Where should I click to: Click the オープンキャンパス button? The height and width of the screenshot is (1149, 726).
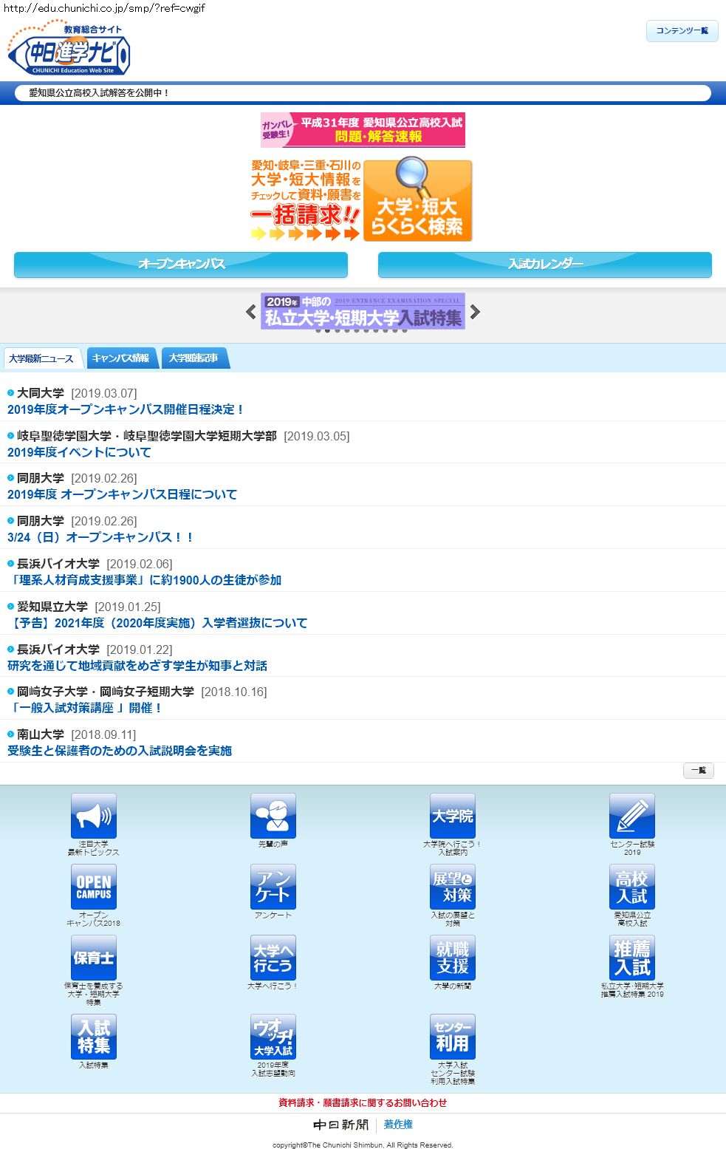point(181,265)
